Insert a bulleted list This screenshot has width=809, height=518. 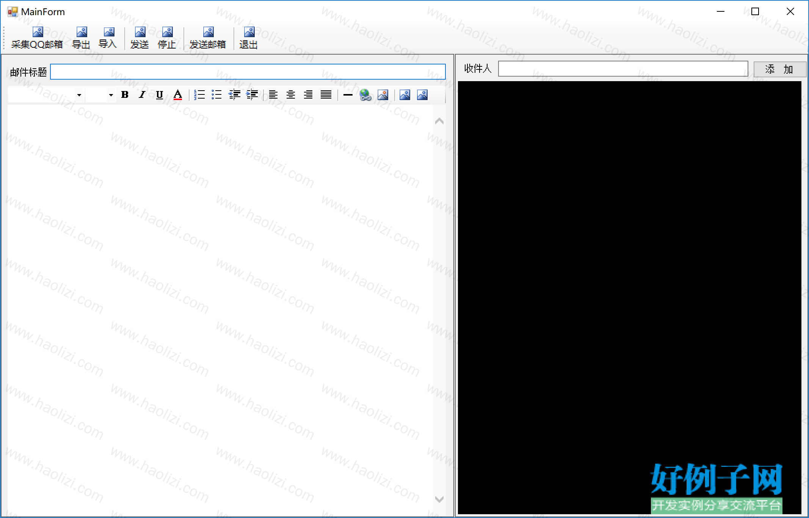click(217, 95)
